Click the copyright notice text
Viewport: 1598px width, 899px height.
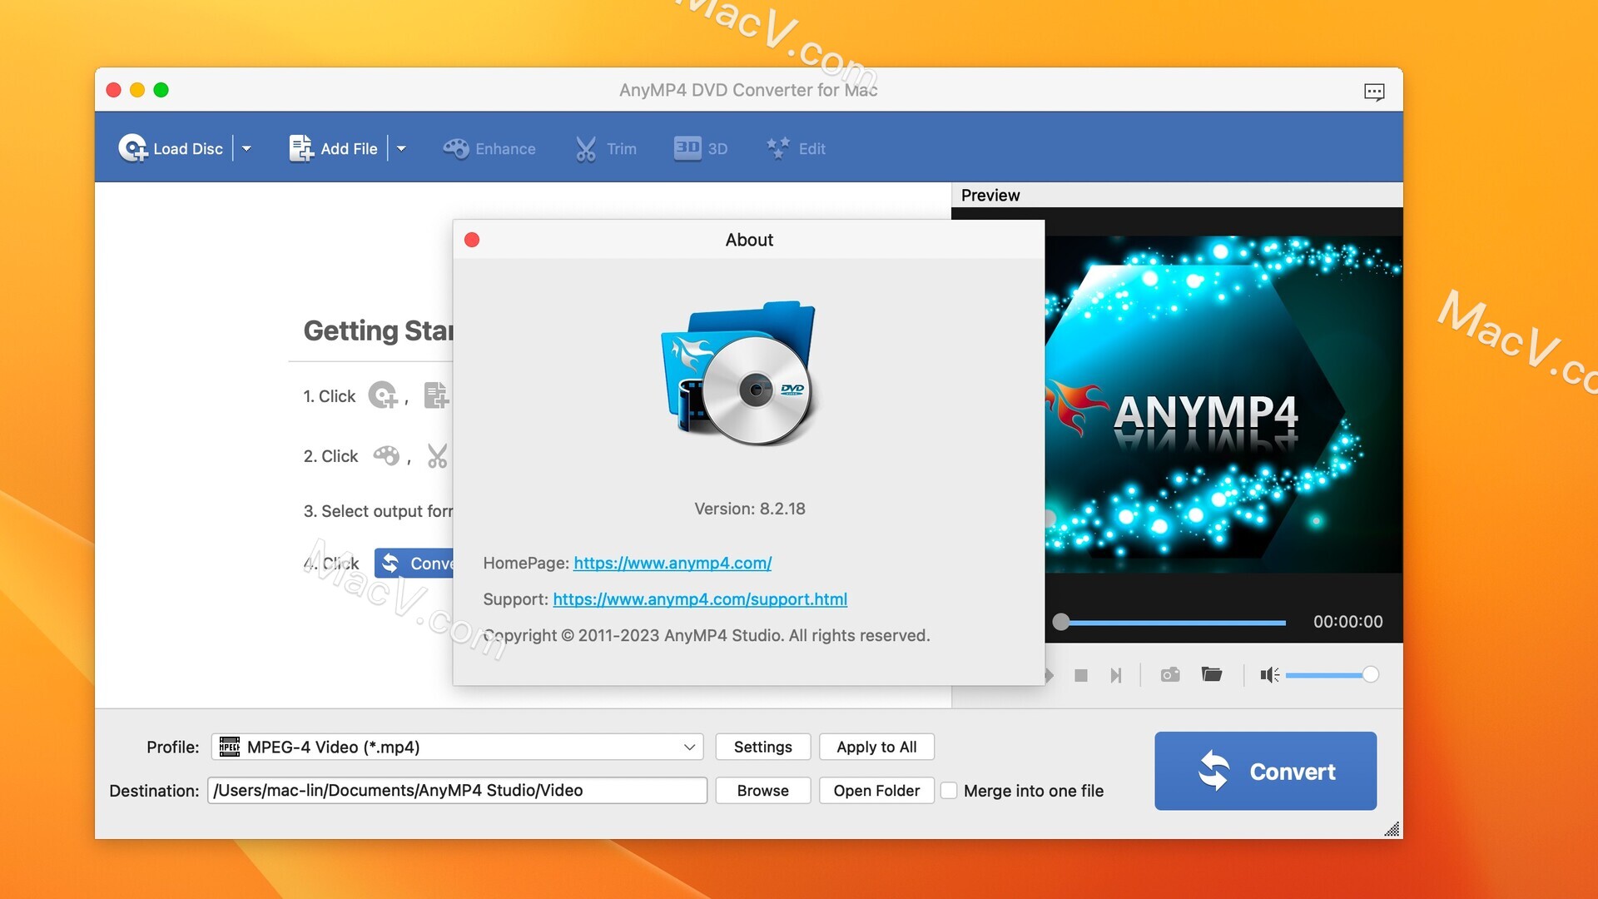(707, 635)
